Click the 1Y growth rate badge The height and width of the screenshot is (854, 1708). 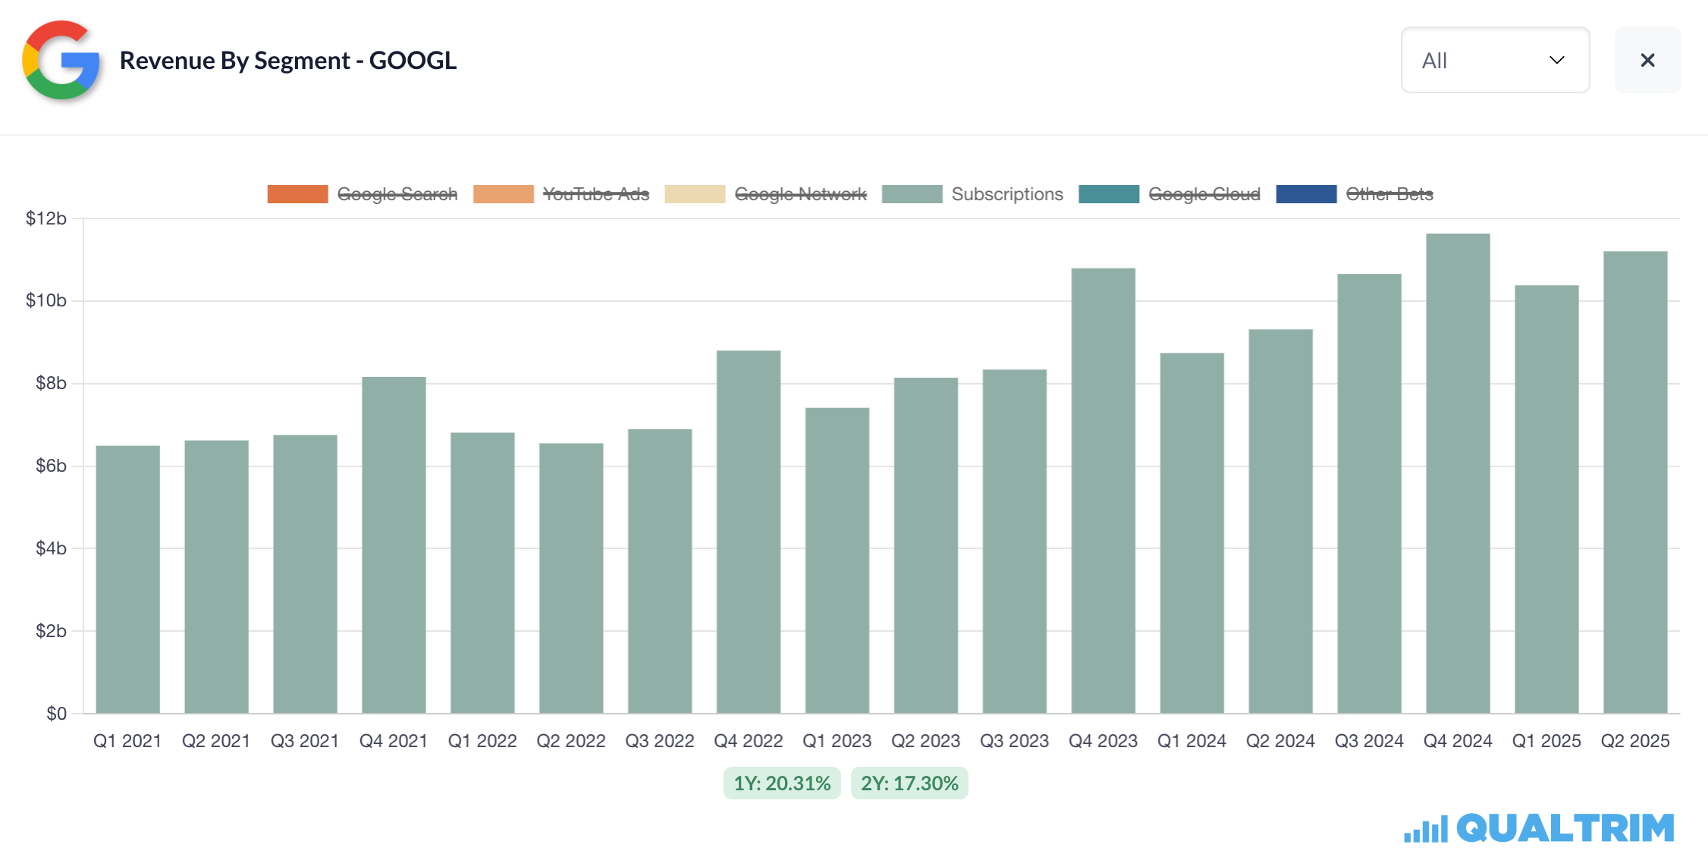[781, 783]
